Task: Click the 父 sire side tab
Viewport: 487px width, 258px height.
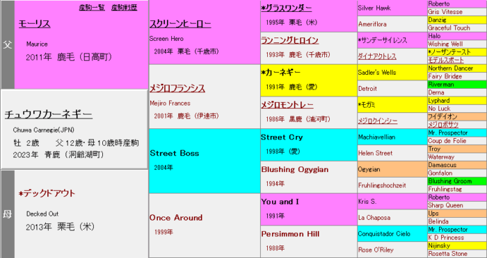Action: pos(8,44)
